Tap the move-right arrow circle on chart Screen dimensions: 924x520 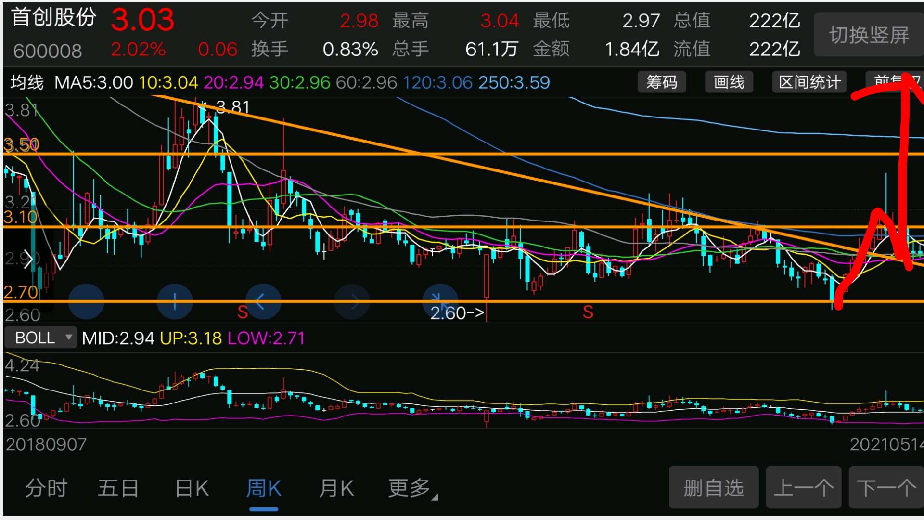(352, 302)
